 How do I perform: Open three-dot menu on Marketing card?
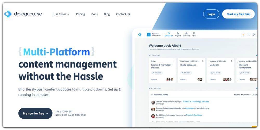click(232, 61)
